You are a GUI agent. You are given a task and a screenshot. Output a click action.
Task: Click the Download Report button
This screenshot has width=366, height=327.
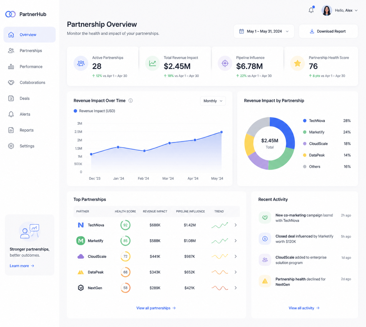(x=328, y=31)
